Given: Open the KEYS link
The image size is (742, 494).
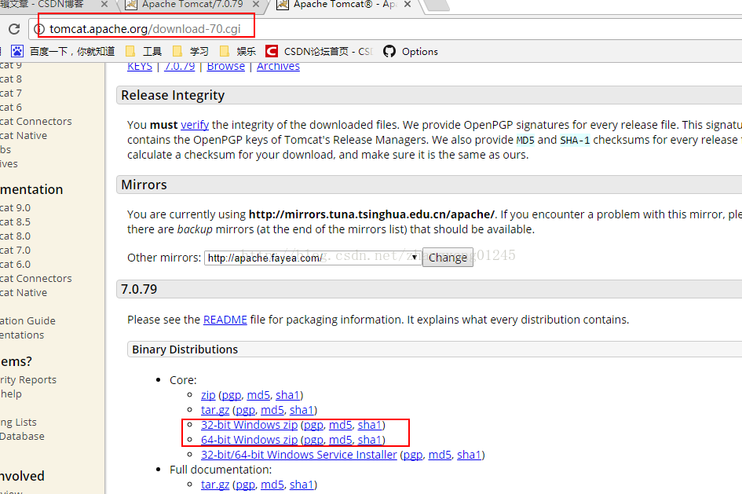Looking at the screenshot, I should [140, 66].
